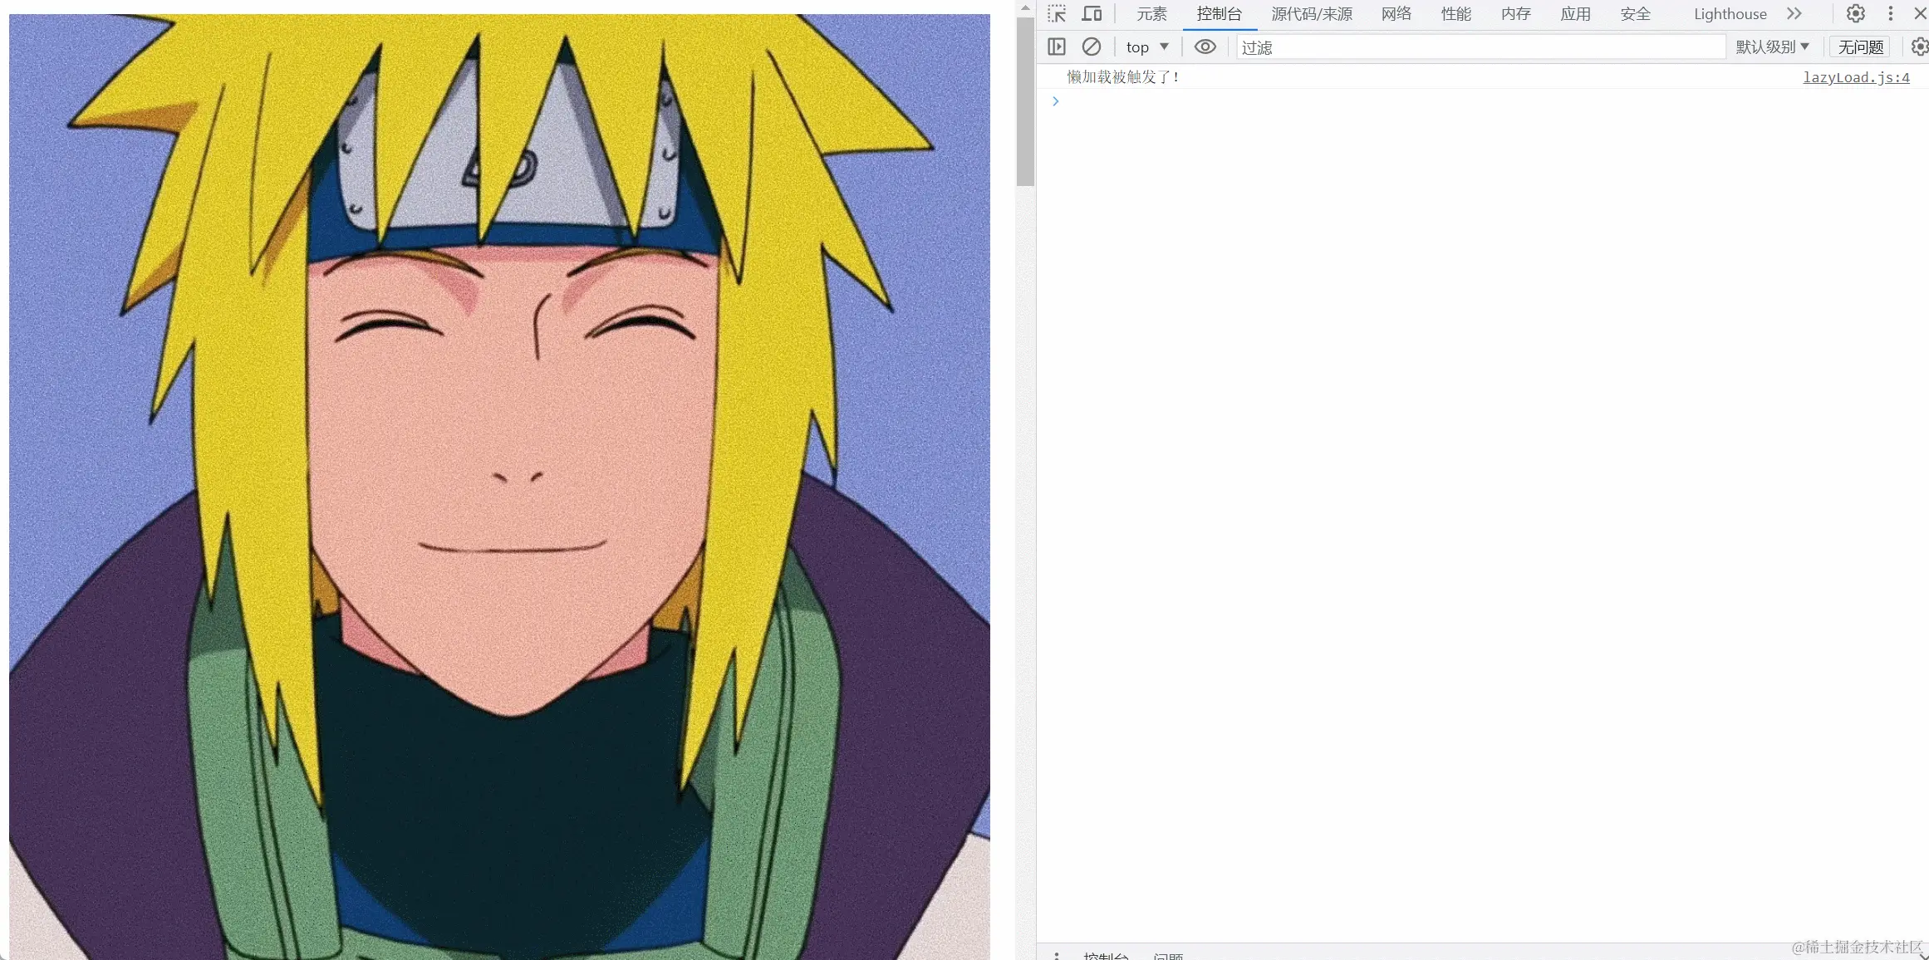Expand more tabs with double chevron
Screen dimensions: 1929x960
click(x=1794, y=14)
